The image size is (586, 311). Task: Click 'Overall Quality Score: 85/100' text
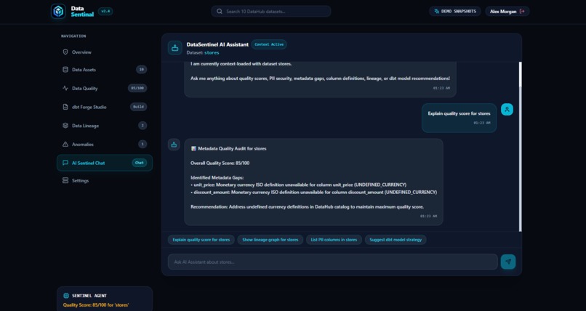click(x=220, y=163)
